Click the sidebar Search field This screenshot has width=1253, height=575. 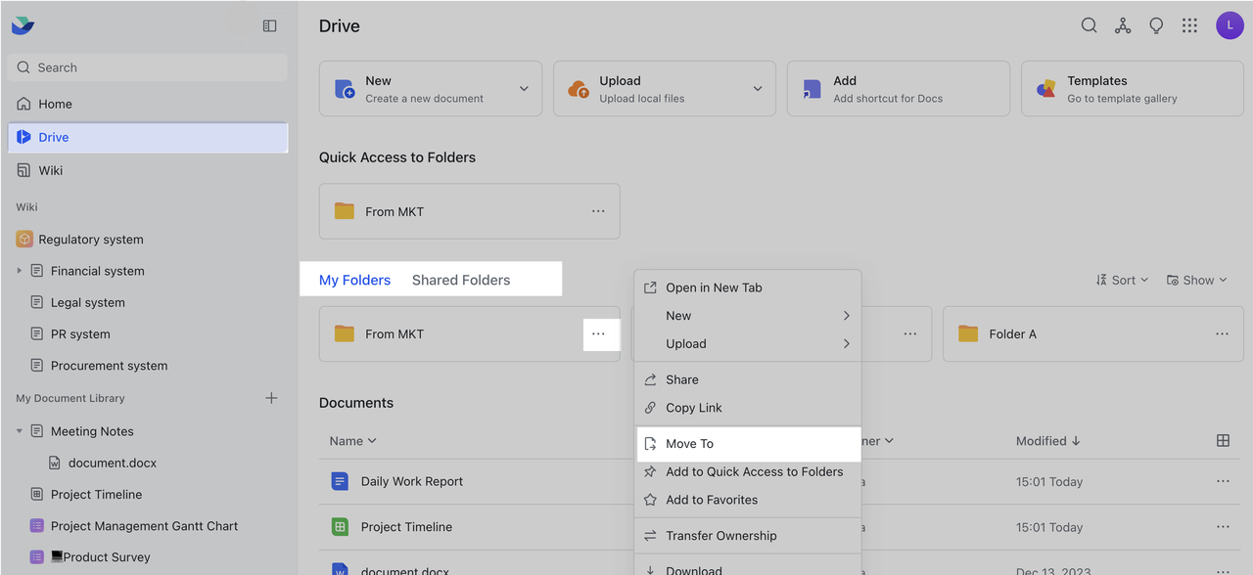(148, 67)
